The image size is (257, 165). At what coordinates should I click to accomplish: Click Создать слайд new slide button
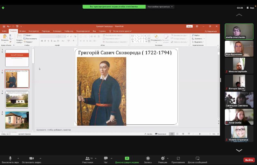coord(19,39)
